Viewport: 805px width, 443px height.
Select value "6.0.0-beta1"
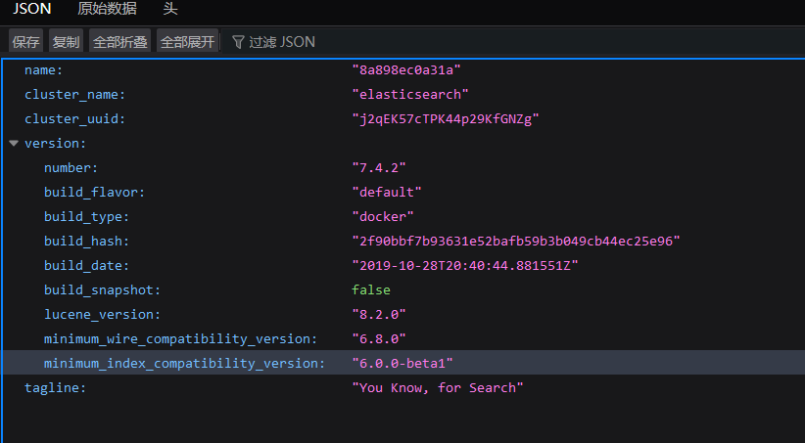(x=402, y=364)
